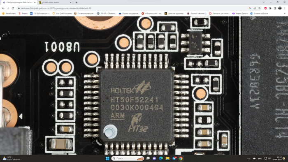Share this page via the share icon

tap(255, 8)
